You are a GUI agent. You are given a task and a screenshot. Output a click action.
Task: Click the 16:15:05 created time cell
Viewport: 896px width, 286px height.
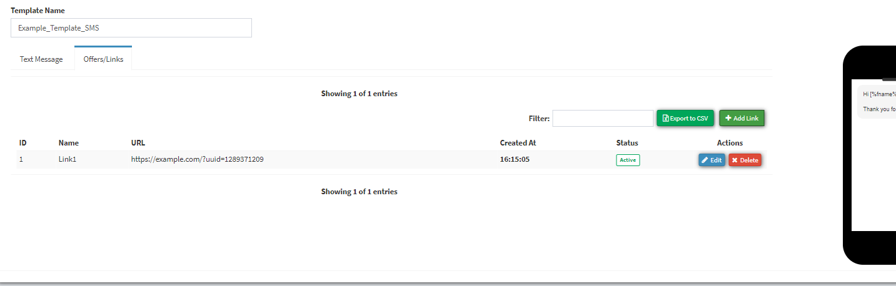(515, 159)
